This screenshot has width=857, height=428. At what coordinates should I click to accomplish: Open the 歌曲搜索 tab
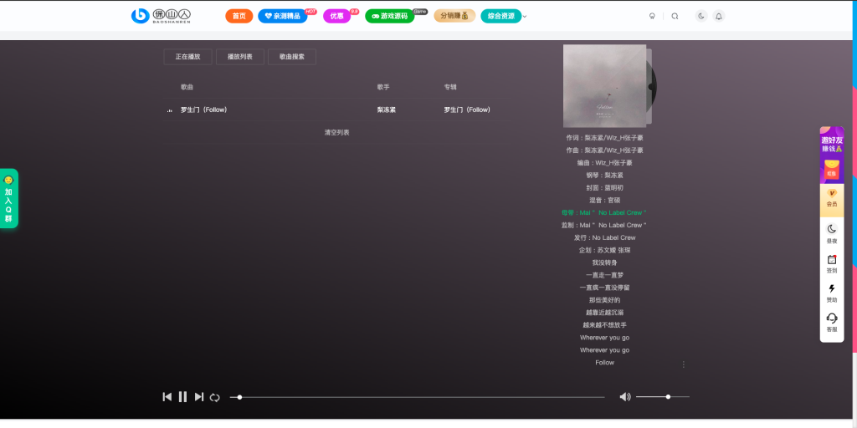click(292, 57)
